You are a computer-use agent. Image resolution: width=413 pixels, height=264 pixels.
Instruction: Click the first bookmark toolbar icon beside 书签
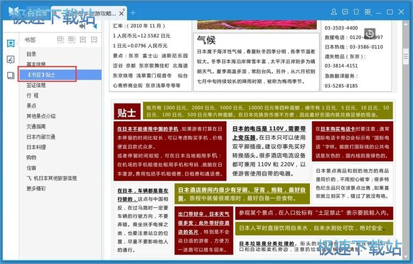61,40
